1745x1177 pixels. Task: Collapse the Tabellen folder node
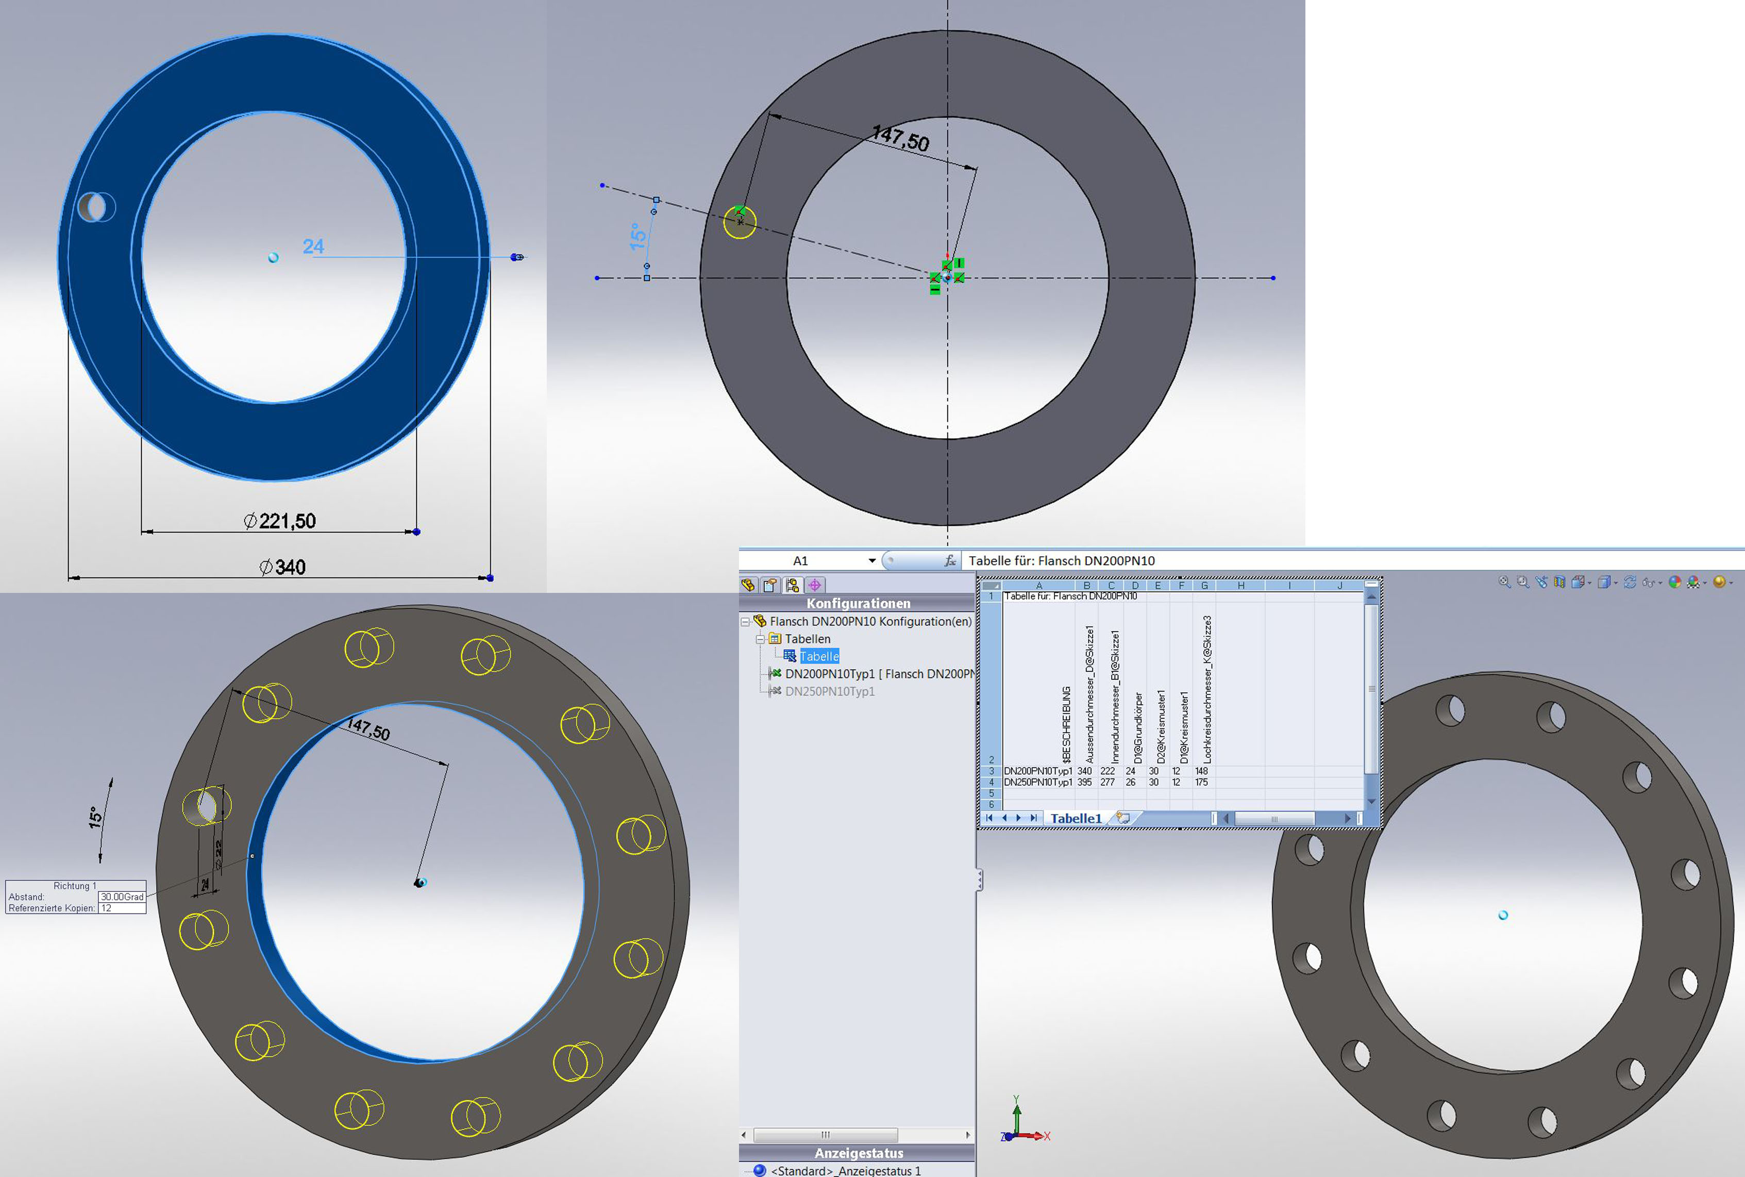pyautogui.click(x=760, y=640)
